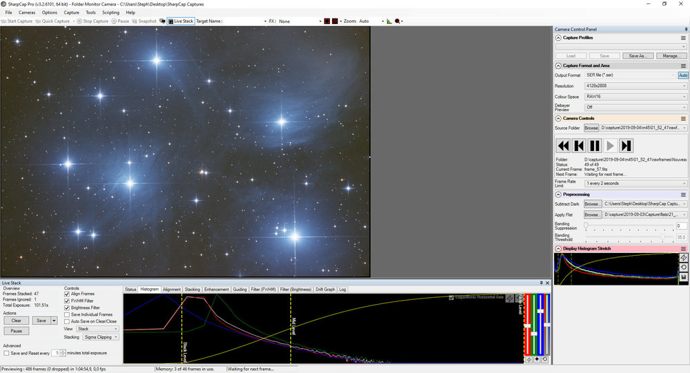The image size is (690, 373).
Task: Click the step back one frame icon
Action: pos(579,145)
